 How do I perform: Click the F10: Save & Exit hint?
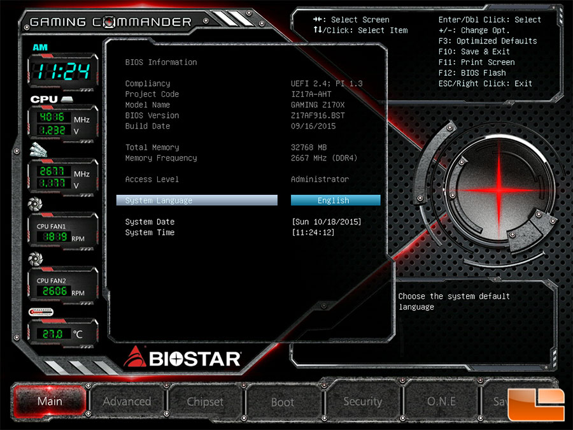(474, 52)
